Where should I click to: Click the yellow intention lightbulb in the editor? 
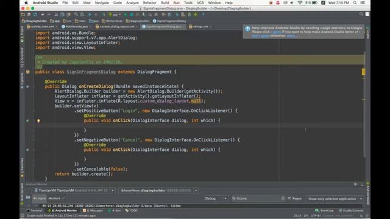38,120
